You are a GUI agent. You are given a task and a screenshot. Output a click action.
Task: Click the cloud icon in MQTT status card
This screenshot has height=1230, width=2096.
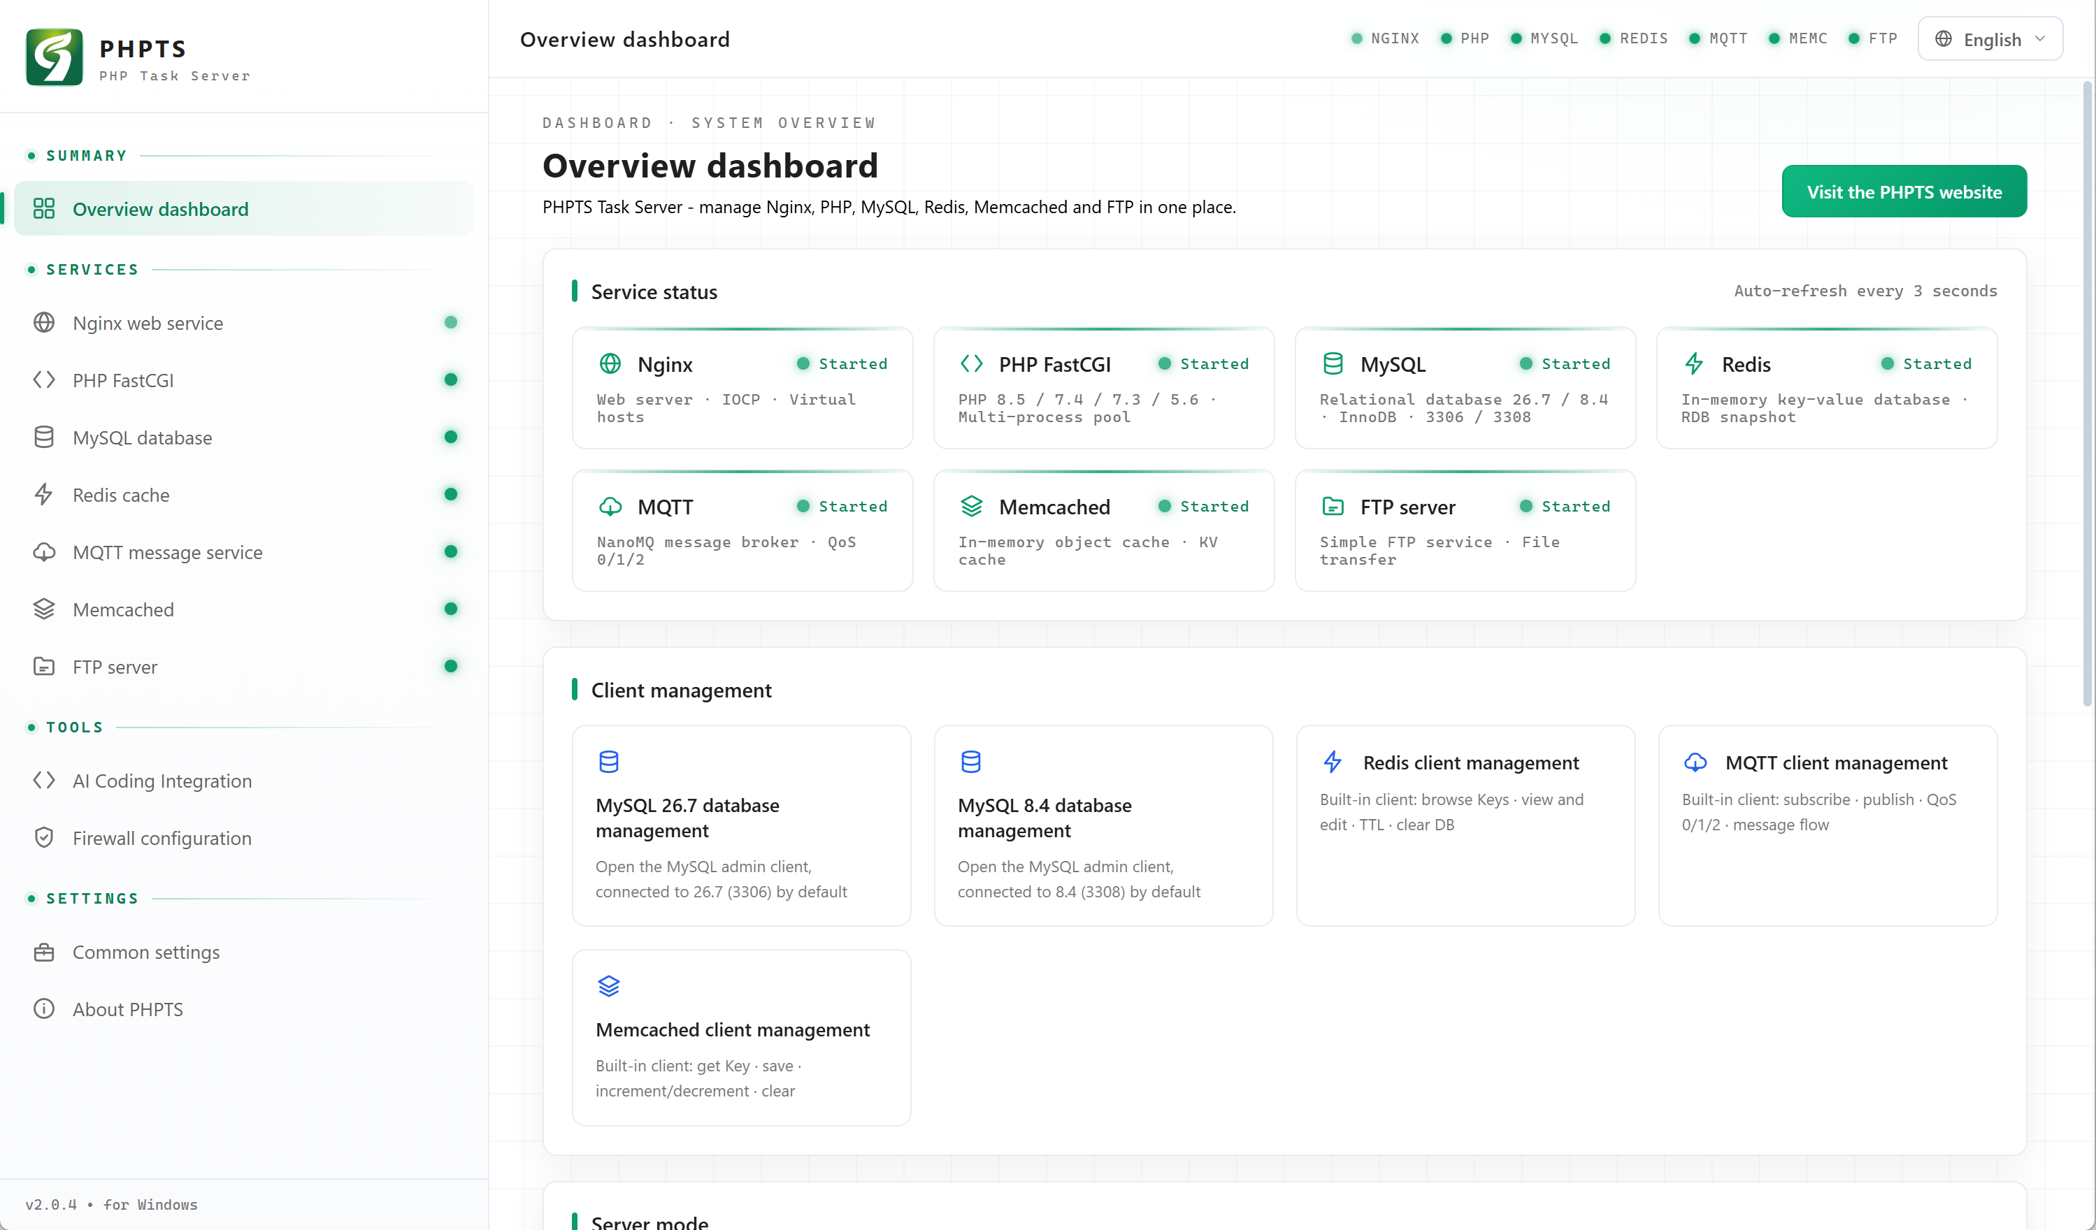point(610,506)
